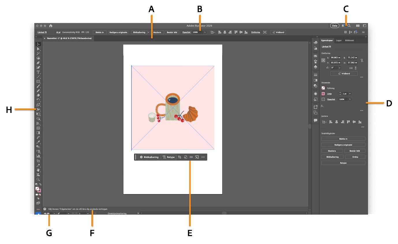Click Redigera originalet in the control bar
Image resolution: width=398 pixels, height=244 pixels.
point(118,32)
